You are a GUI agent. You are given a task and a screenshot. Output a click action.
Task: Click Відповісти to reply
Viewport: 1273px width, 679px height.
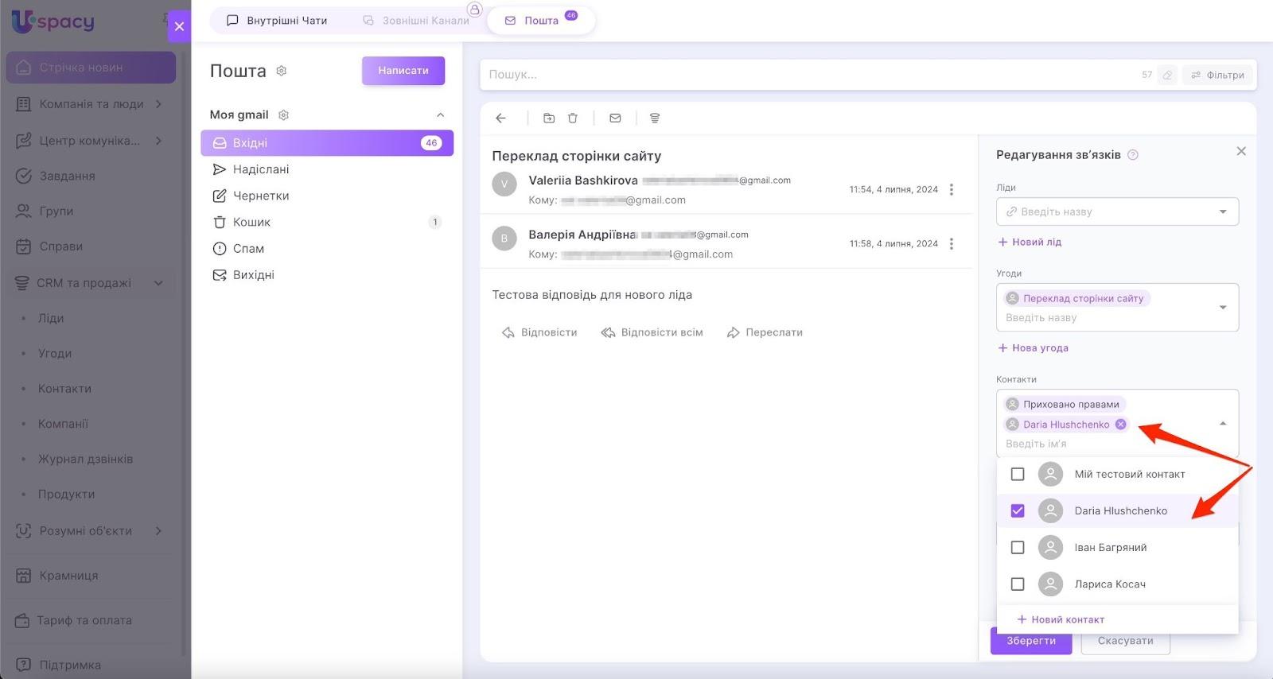tap(539, 332)
